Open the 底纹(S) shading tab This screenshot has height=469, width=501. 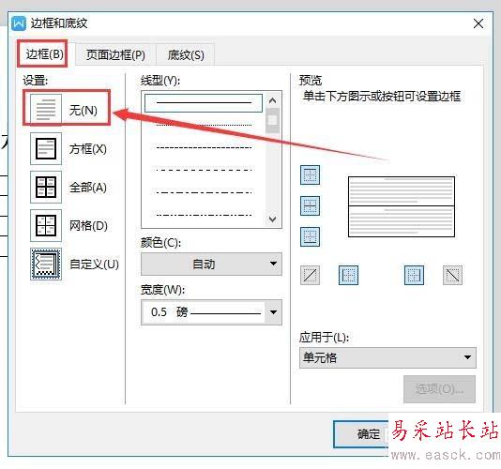pyautogui.click(x=186, y=55)
